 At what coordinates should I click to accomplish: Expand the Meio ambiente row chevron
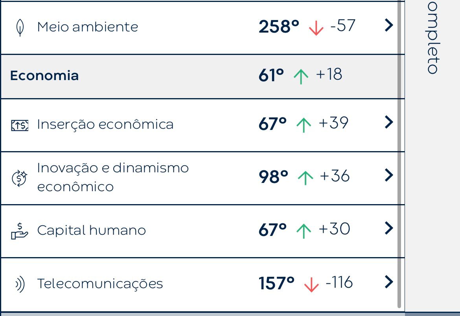pyautogui.click(x=389, y=25)
